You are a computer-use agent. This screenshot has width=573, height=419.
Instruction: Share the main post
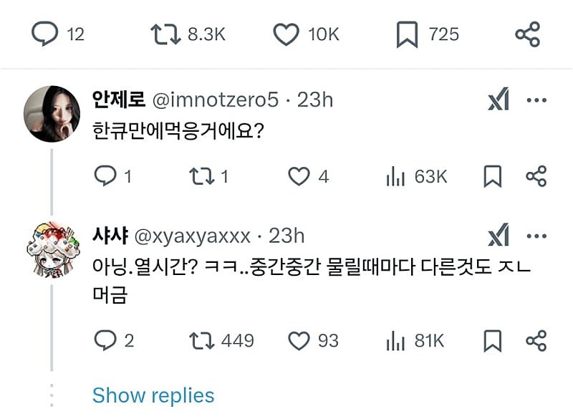tap(528, 34)
